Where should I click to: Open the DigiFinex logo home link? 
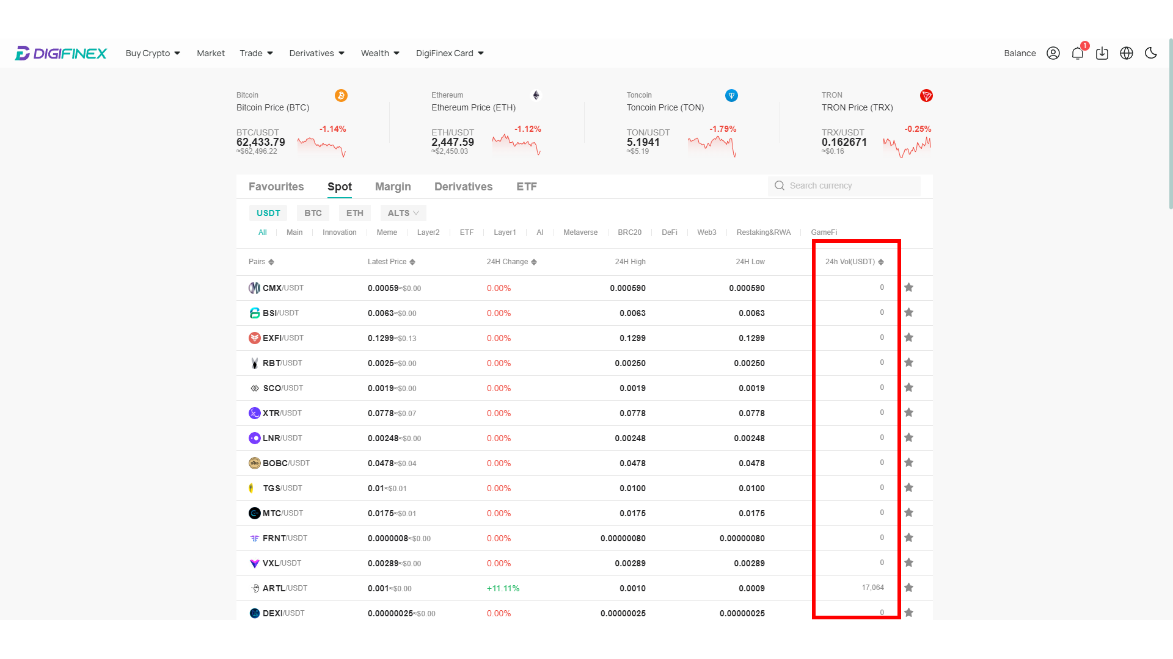61,54
